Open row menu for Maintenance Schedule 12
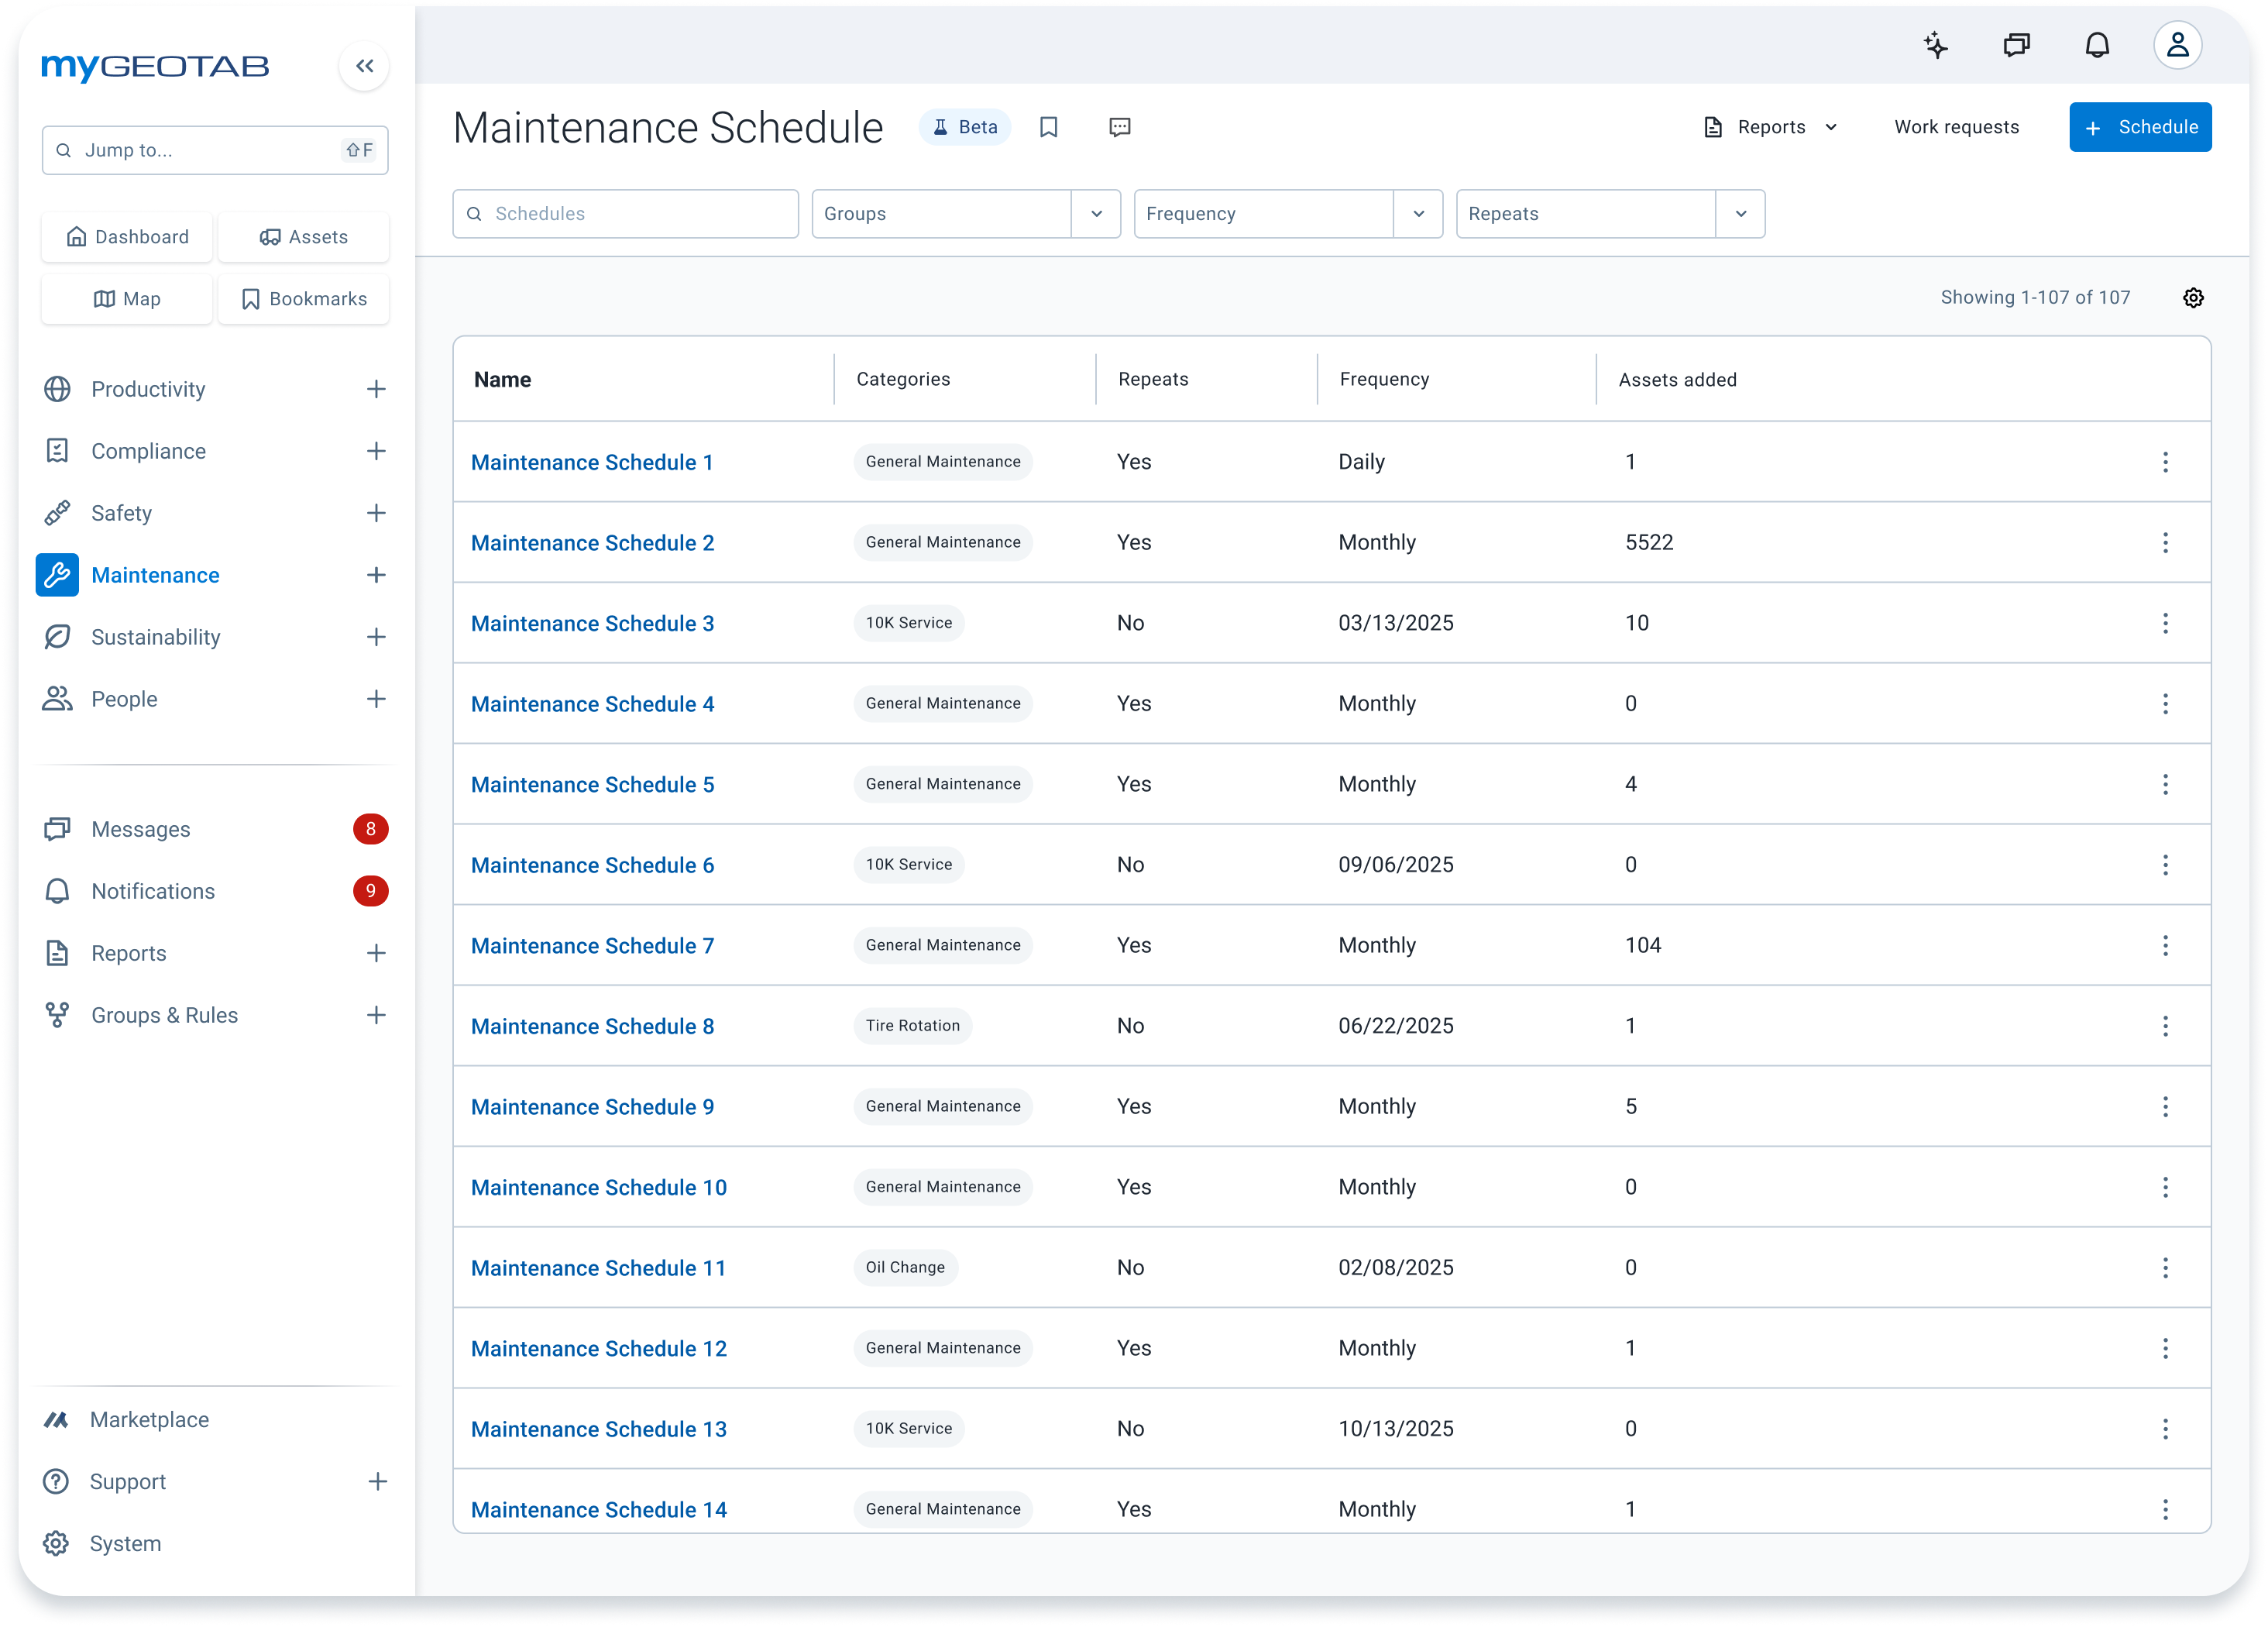 (2165, 1348)
